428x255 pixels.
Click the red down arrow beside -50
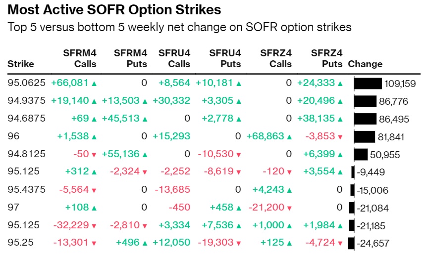94,155
